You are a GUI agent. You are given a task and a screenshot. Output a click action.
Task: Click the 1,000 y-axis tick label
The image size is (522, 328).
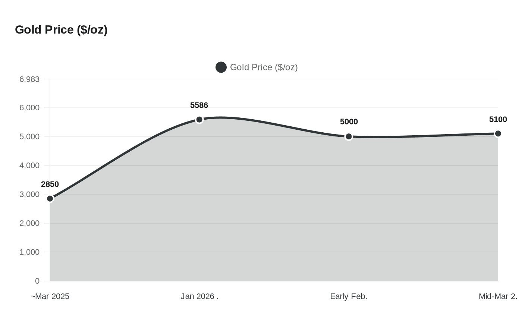29,252
